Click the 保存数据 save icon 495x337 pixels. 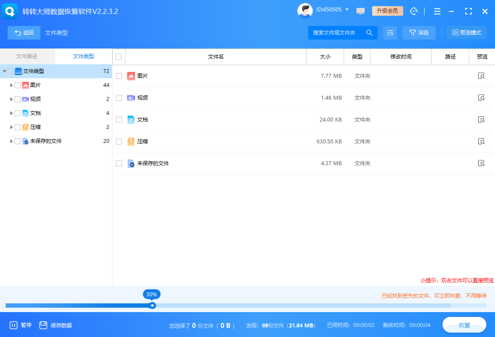coord(43,325)
